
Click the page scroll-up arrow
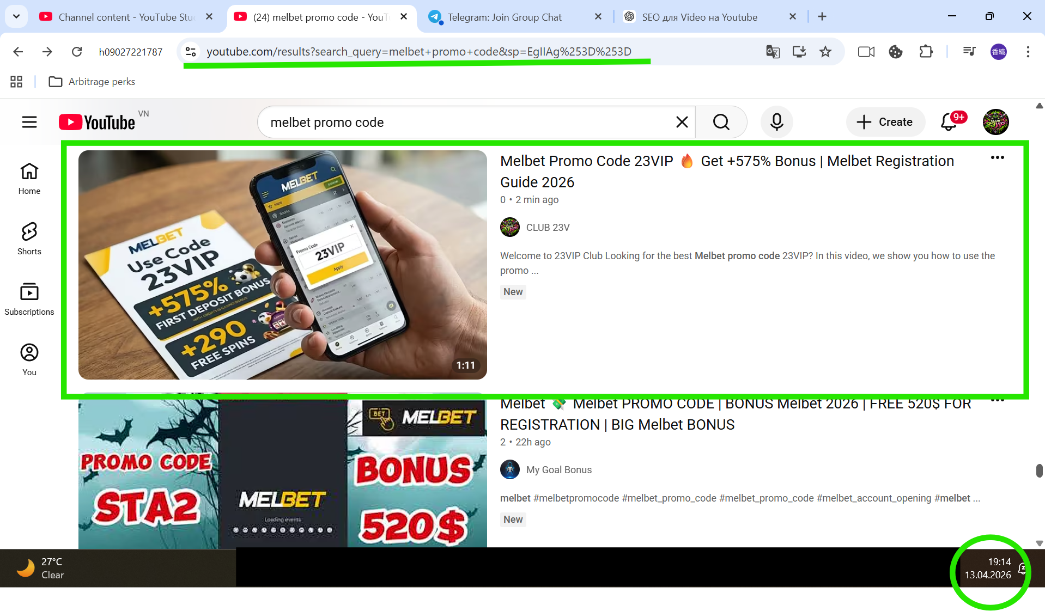tap(1040, 106)
